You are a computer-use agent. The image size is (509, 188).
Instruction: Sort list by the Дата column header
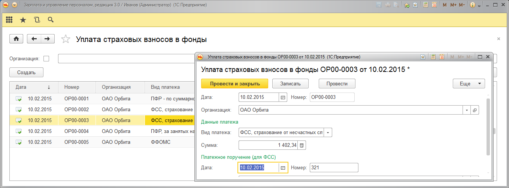34,87
